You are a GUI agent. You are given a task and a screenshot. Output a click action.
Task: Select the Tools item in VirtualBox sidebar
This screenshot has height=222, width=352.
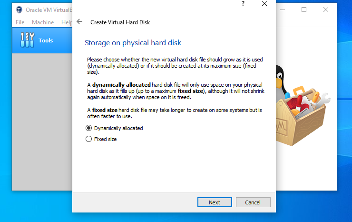pos(42,40)
